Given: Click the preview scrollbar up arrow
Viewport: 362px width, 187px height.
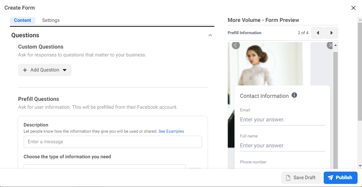Looking at the screenshot, I should click(335, 45).
